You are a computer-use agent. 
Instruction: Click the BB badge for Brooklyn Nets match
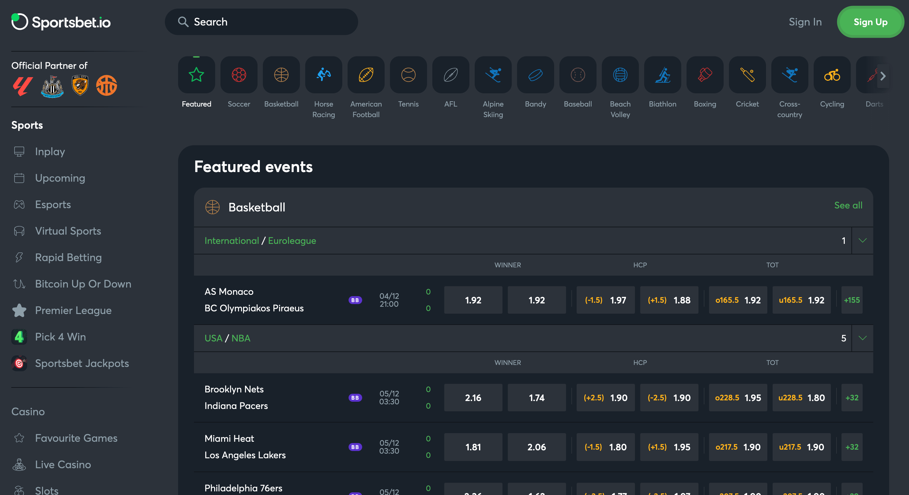pos(355,398)
